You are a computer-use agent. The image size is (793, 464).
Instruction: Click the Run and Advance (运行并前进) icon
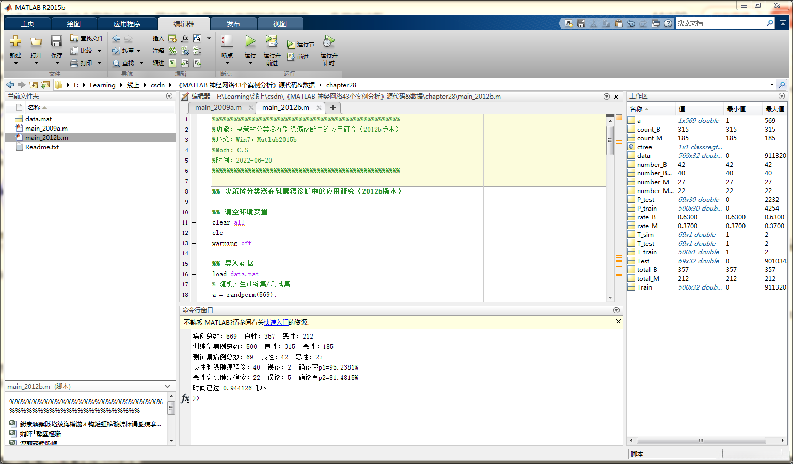click(x=272, y=42)
